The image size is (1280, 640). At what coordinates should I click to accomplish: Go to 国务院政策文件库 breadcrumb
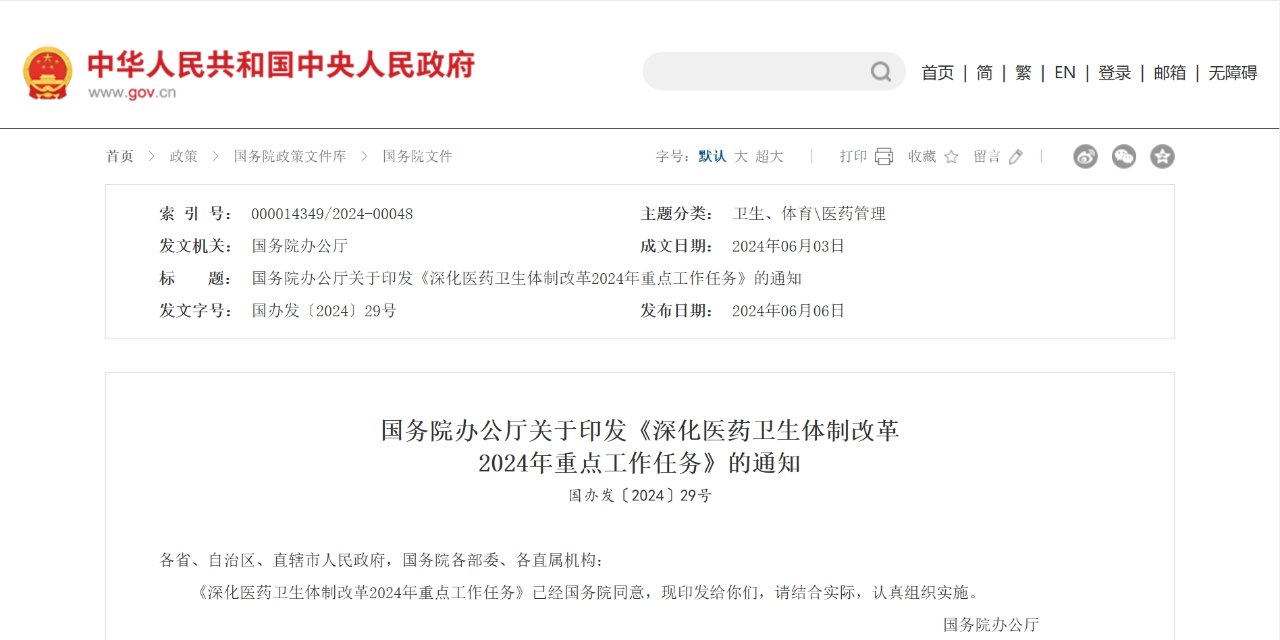tap(290, 156)
